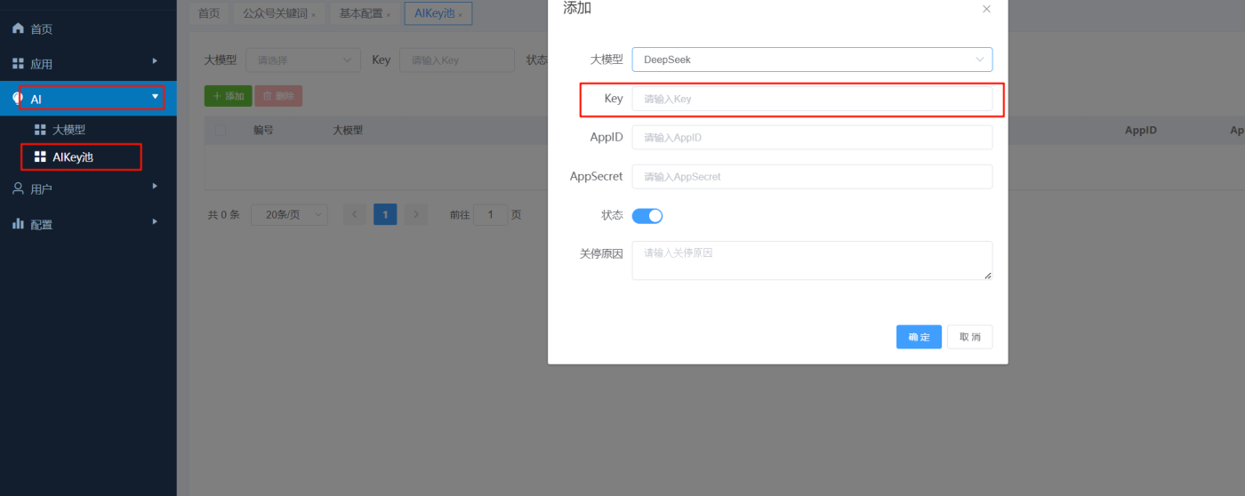Toggle the 状态 switch off
The image size is (1245, 496).
(x=647, y=216)
